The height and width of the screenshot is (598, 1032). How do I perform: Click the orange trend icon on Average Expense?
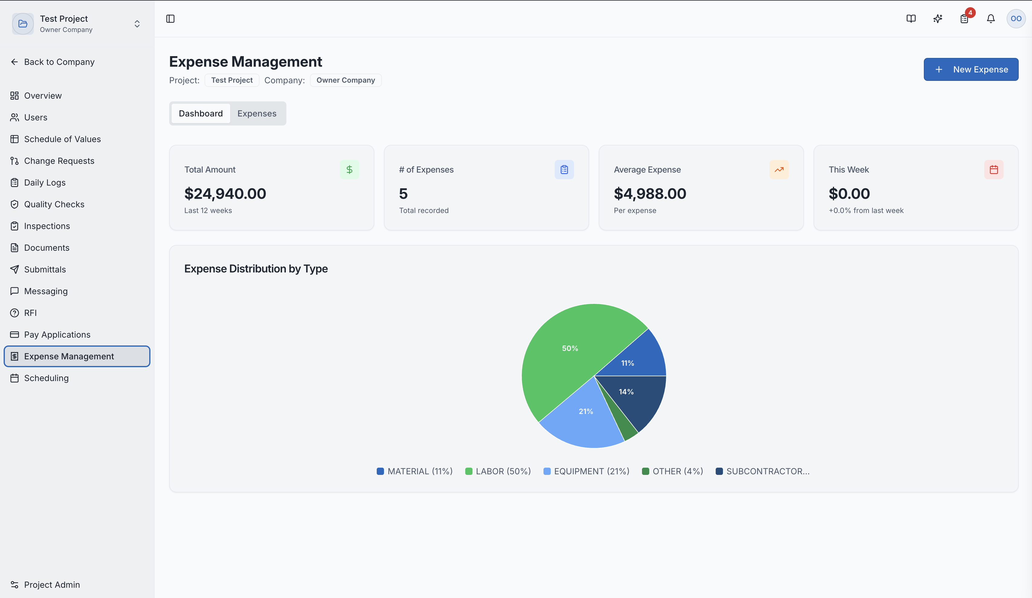[x=779, y=169]
